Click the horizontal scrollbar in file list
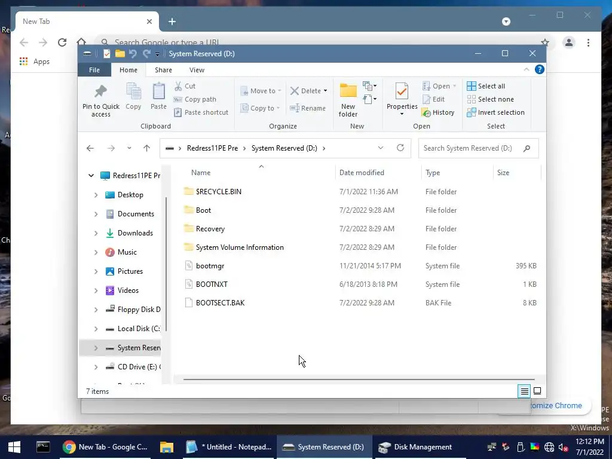Image resolution: width=612 pixels, height=459 pixels. point(359,379)
